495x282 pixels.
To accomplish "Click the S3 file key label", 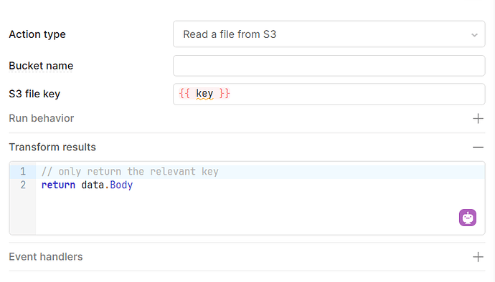I will click(x=34, y=94).
